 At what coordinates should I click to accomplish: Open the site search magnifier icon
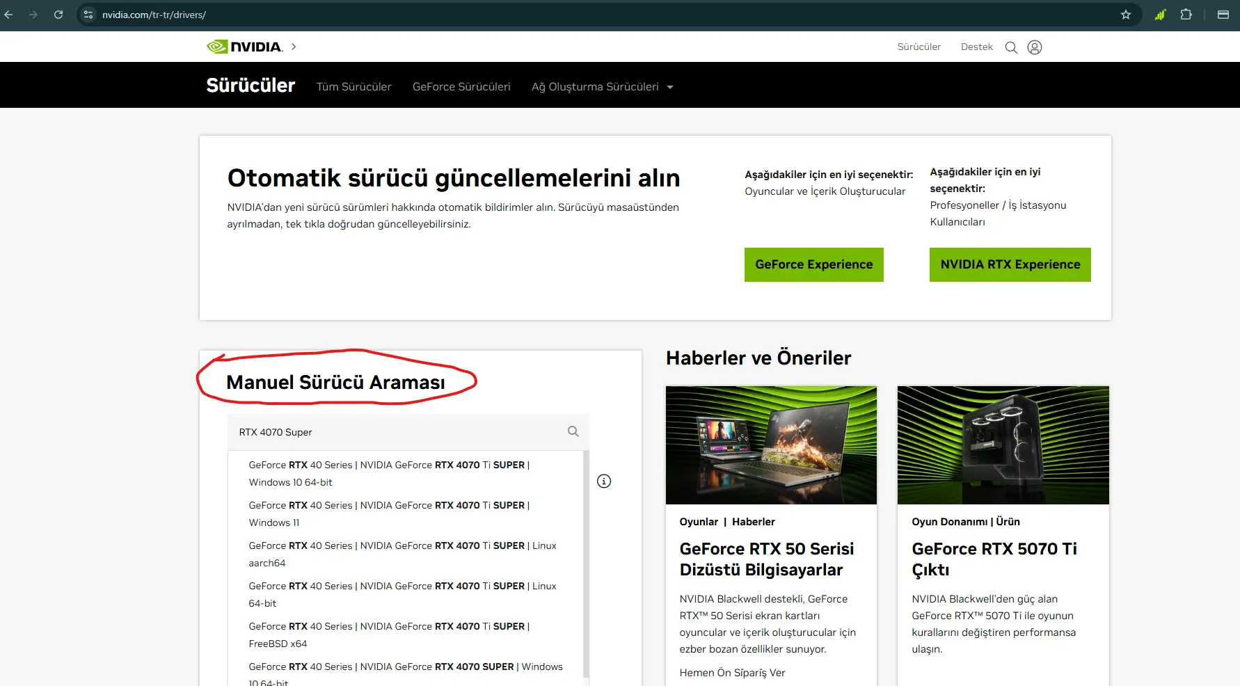click(1011, 47)
